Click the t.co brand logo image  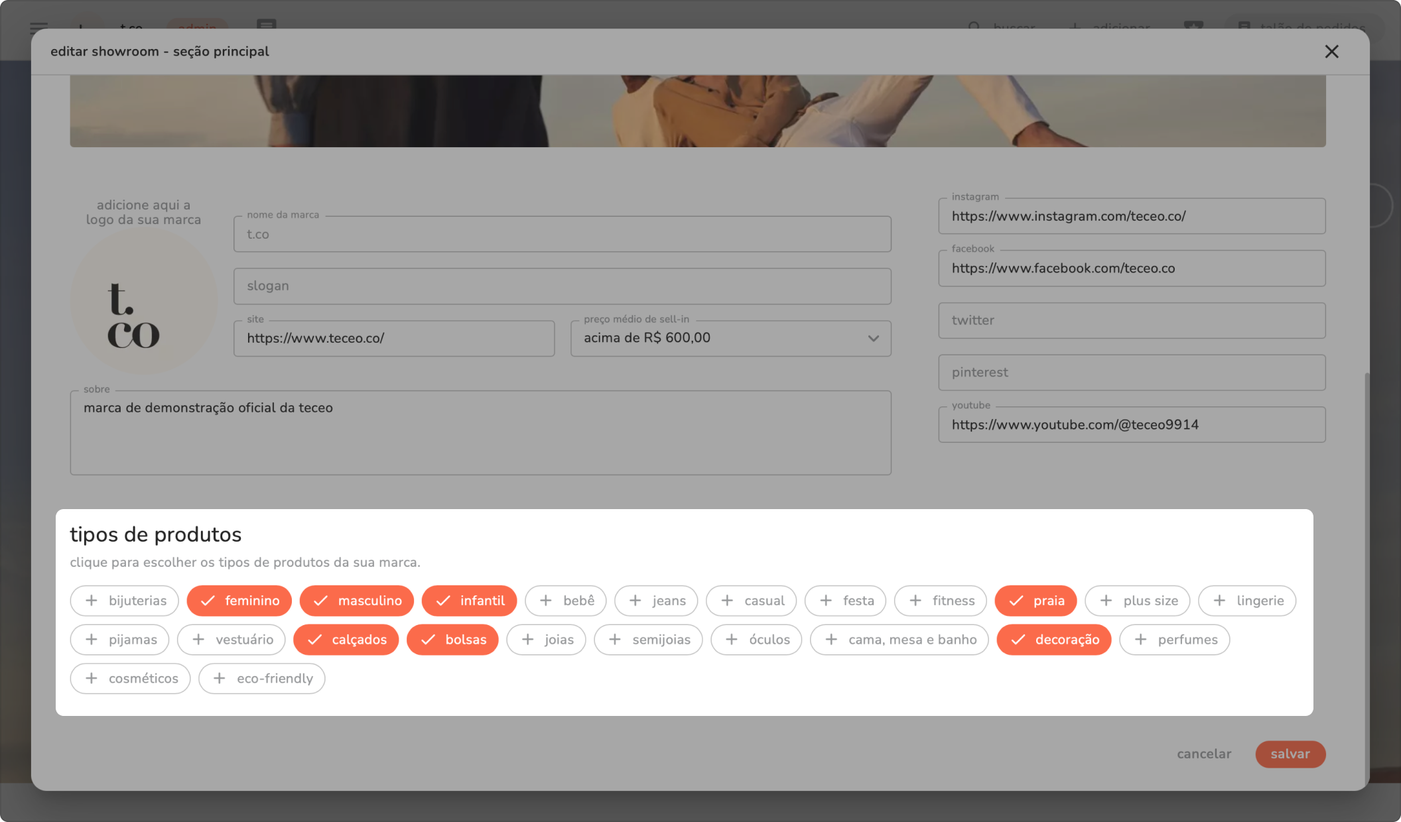click(x=143, y=302)
